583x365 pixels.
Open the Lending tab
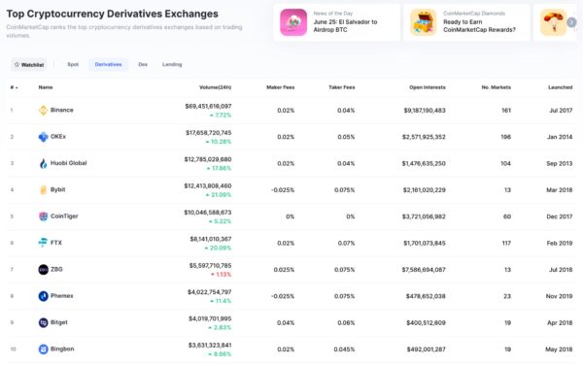coord(172,65)
